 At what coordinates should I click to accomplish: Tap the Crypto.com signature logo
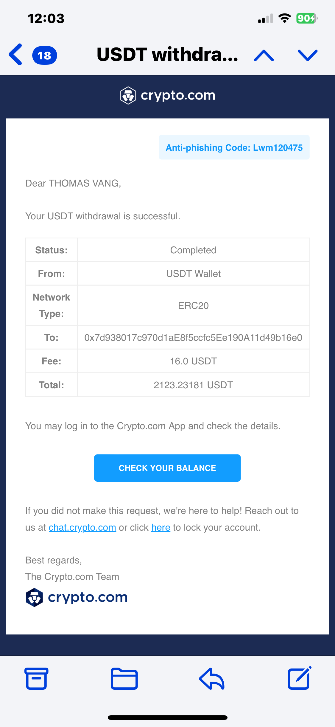point(77,597)
